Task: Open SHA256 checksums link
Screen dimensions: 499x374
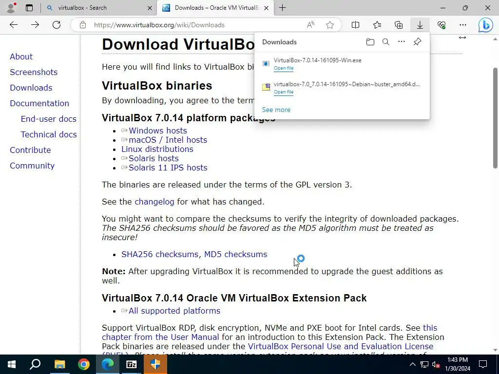Action: point(160,254)
